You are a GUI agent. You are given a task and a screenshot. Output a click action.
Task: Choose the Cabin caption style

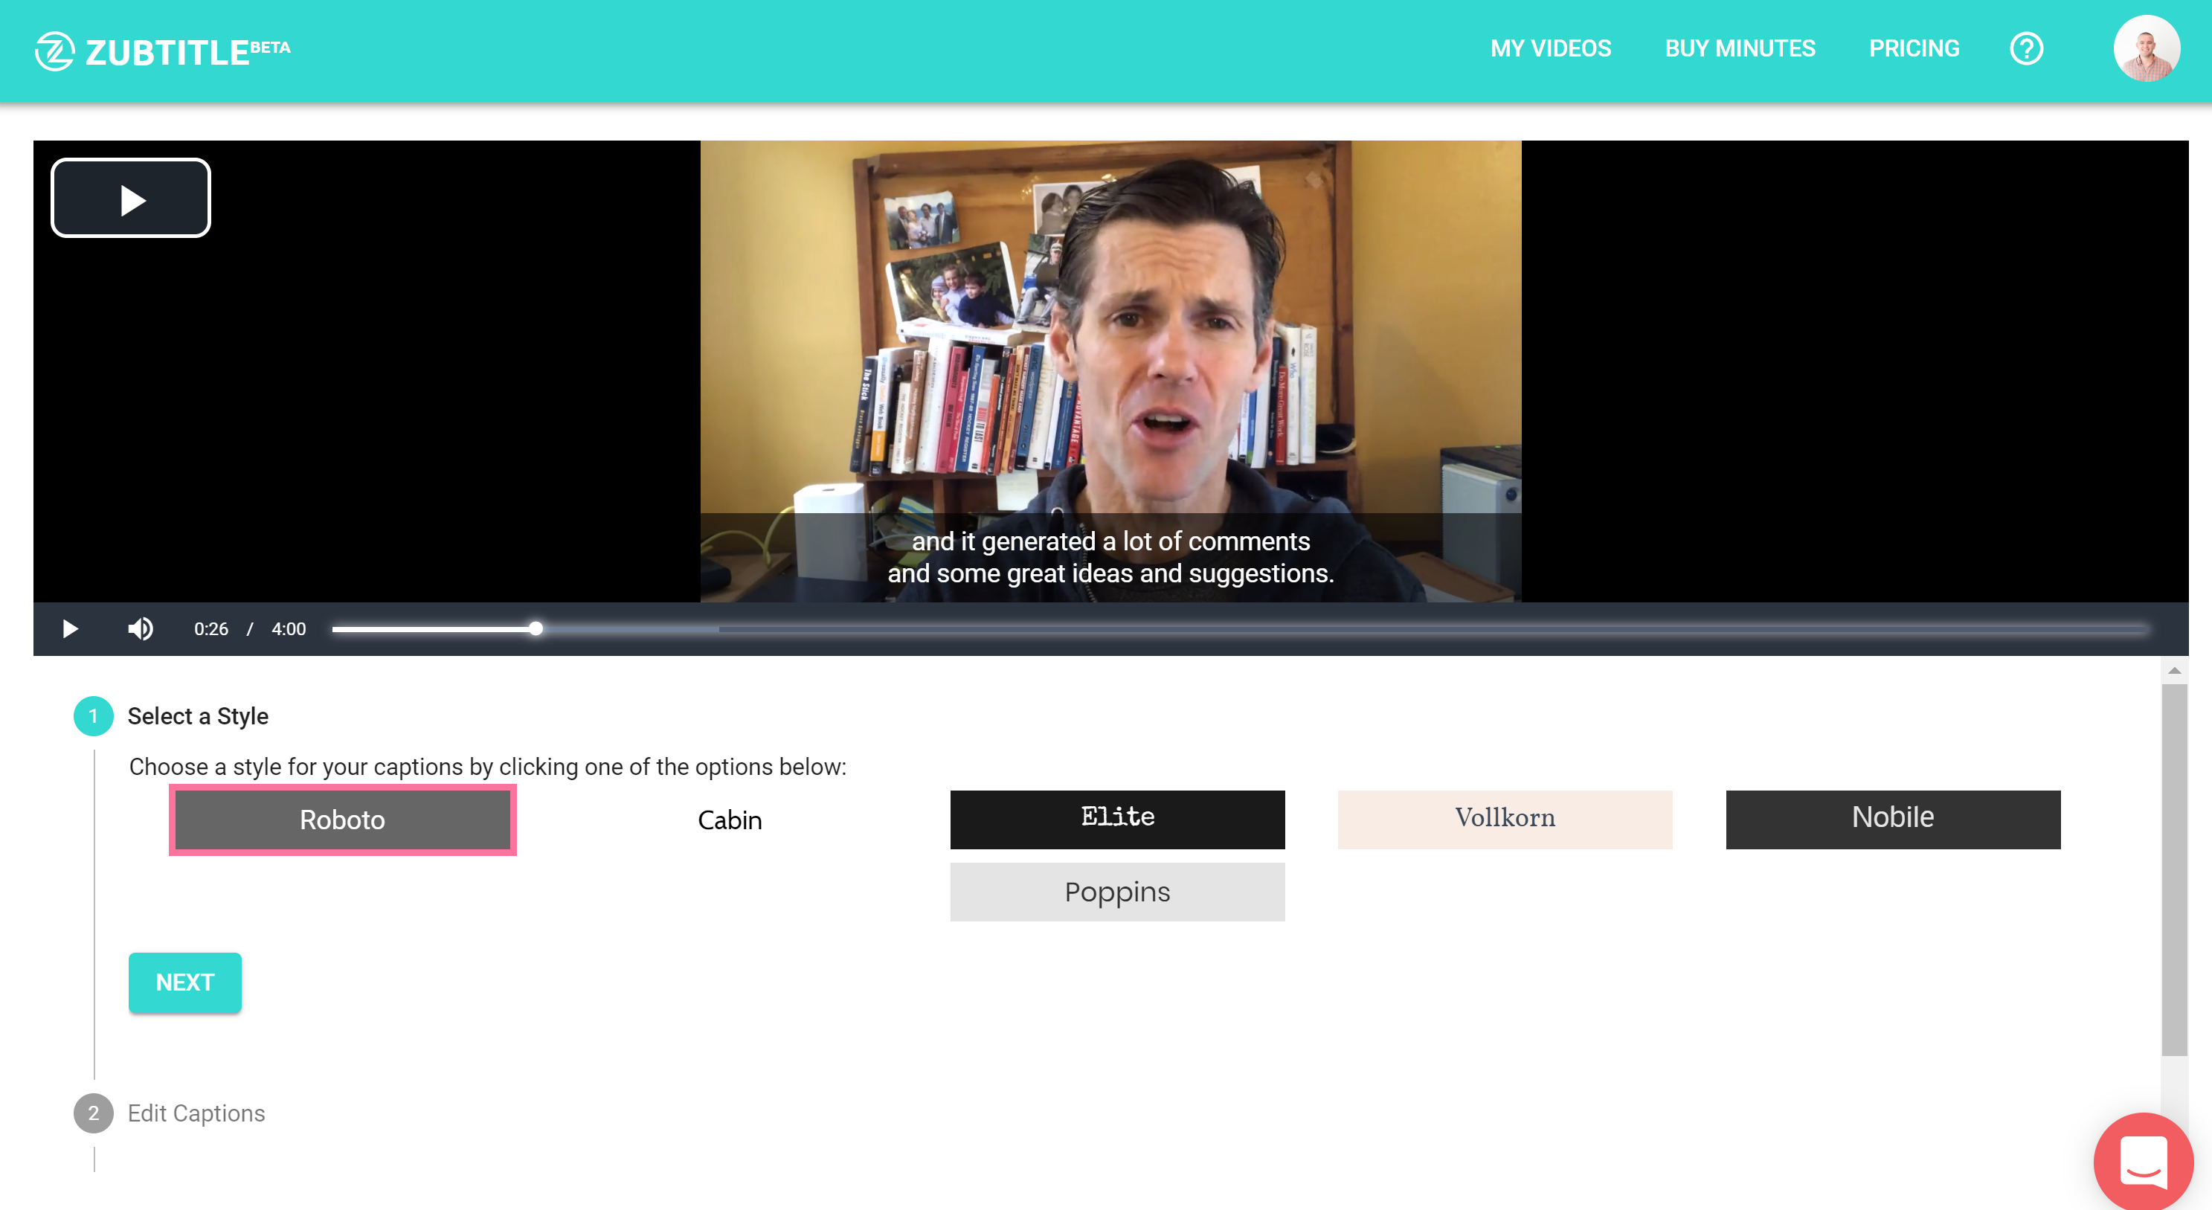point(729,820)
